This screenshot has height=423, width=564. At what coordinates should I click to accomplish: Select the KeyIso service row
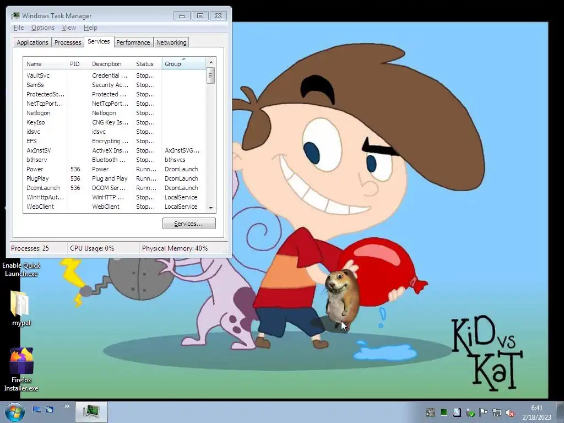click(115, 122)
